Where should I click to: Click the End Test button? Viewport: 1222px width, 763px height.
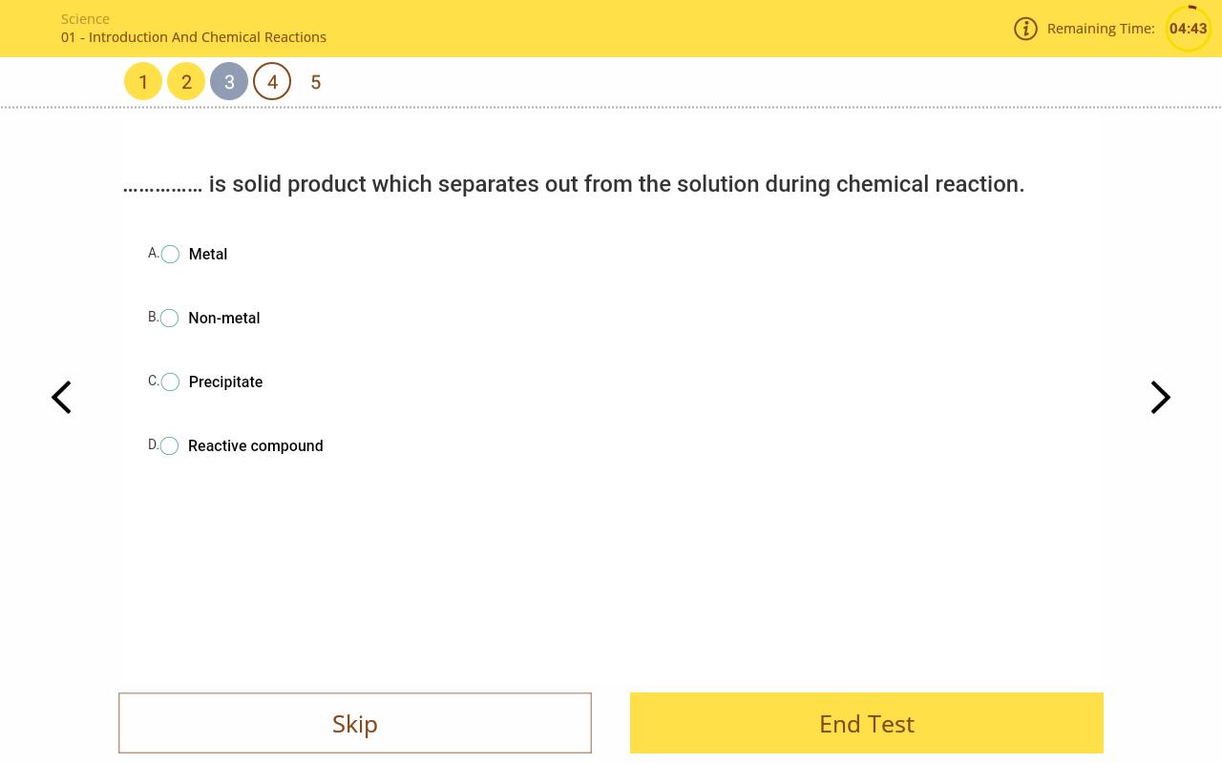click(867, 723)
